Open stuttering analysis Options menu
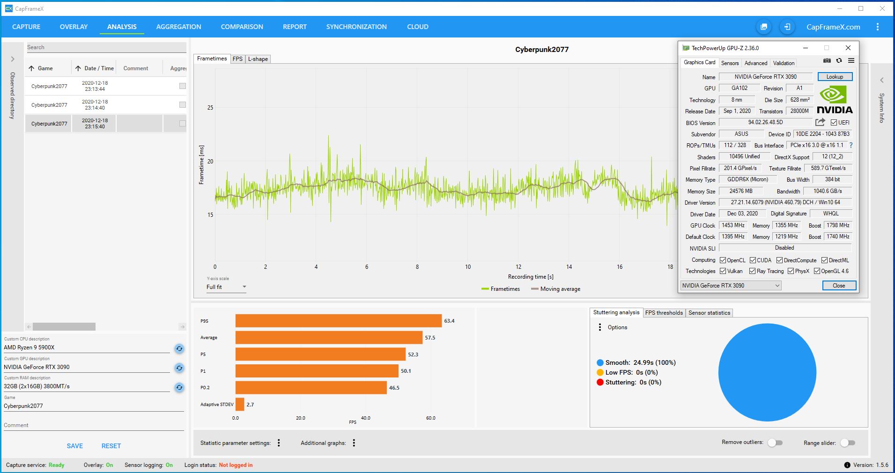Viewport: 895px width, 473px height. [600, 327]
